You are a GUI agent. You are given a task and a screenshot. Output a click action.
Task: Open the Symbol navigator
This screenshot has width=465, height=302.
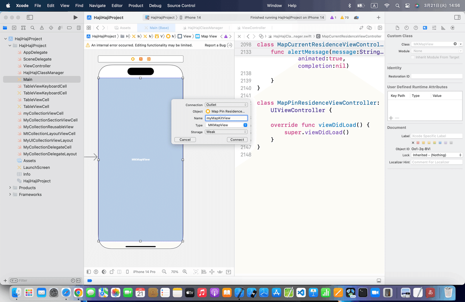[x=23, y=28]
